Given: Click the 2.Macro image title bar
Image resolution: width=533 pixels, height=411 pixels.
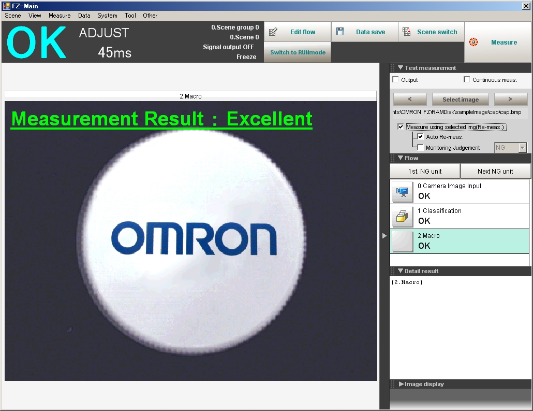Looking at the screenshot, I should [190, 96].
